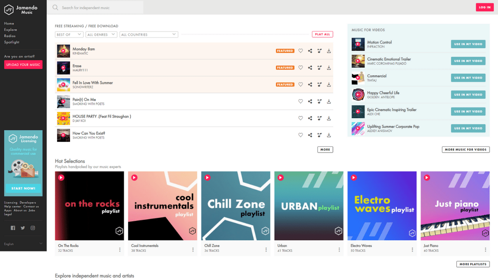
Task: Open the Developers footer link
Action: click(28, 203)
